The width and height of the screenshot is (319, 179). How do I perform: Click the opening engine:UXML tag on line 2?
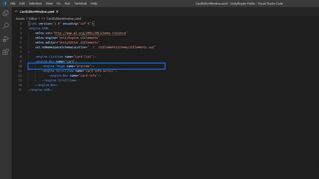pyautogui.click(x=38, y=28)
